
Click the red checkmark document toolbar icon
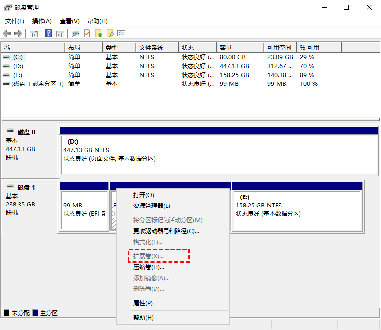tap(87, 33)
